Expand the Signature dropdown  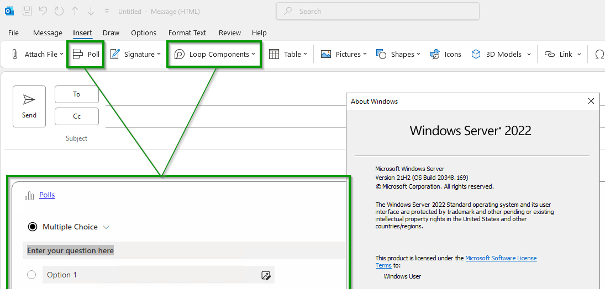(x=135, y=55)
